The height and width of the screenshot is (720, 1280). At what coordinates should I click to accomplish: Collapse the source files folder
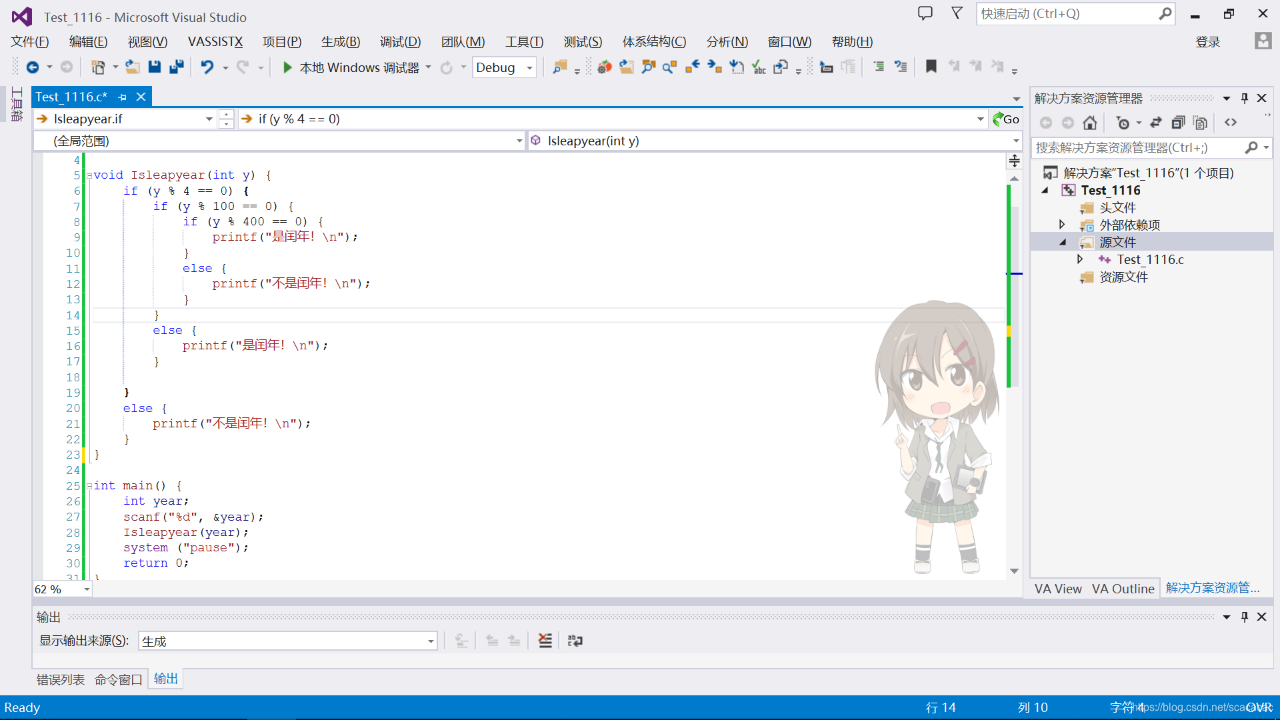(x=1063, y=243)
